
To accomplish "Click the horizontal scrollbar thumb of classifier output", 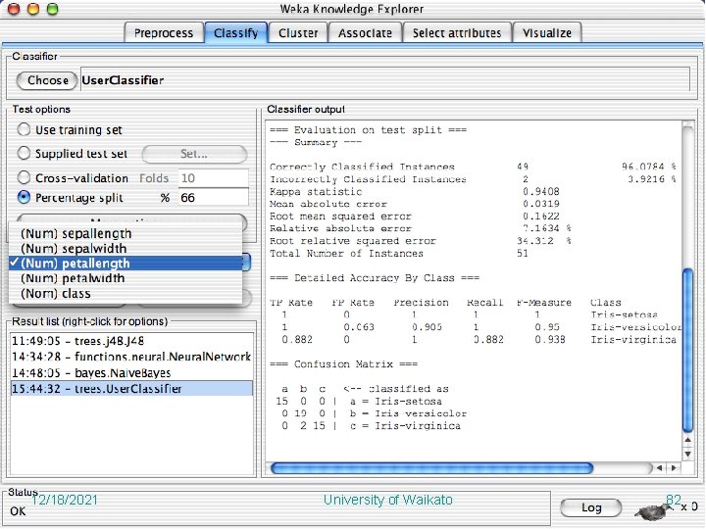I will [431, 468].
